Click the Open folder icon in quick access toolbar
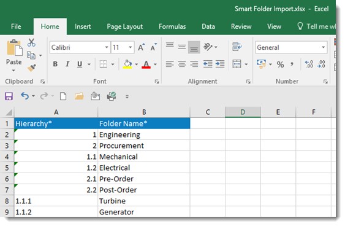Viewport: 345px width, 226px height. click(x=79, y=96)
